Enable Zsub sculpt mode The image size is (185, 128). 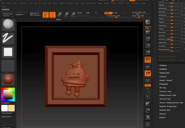pyautogui.click(x=115, y=13)
